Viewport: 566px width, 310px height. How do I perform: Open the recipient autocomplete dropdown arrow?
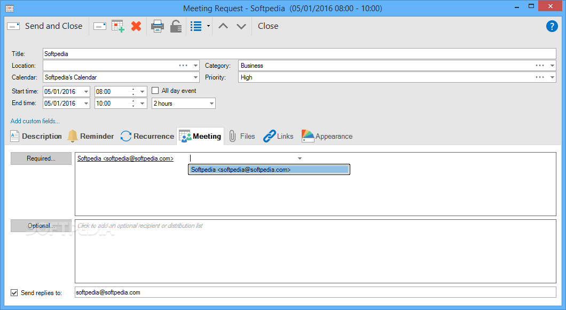click(300, 158)
